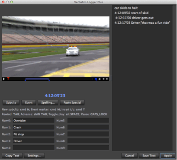Click the blue timecode 4:12:05'23
The image size is (177, 160).
pyautogui.click(x=55, y=96)
